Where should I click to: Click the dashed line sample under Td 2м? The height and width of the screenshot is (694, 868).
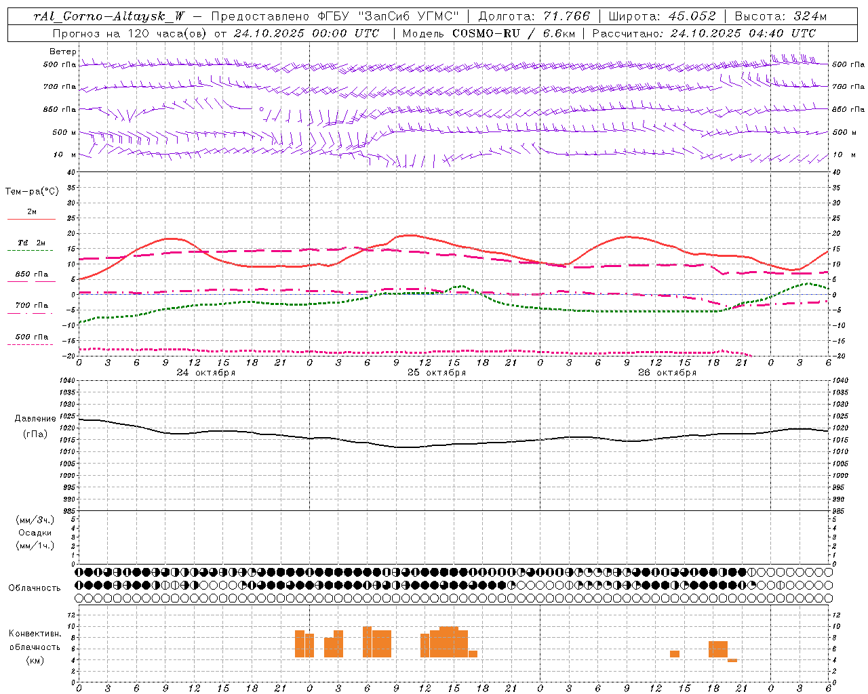[x=30, y=251]
